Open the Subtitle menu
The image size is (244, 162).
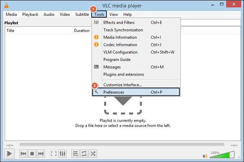(x=82, y=14)
